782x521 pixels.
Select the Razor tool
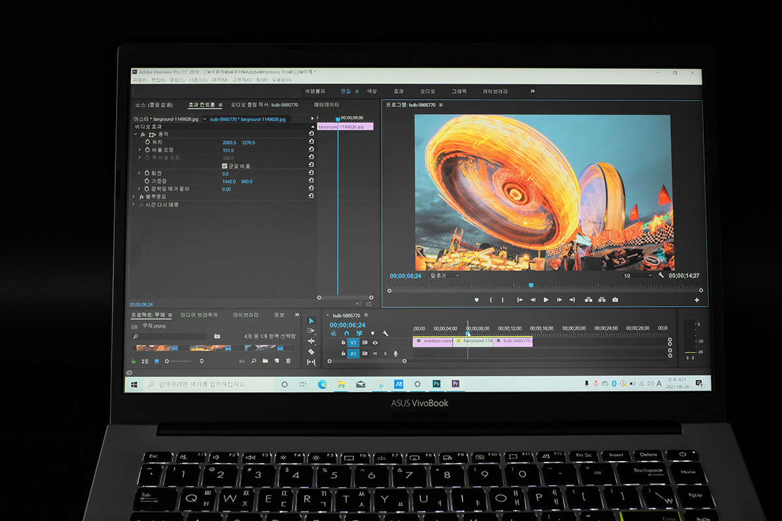click(x=311, y=352)
